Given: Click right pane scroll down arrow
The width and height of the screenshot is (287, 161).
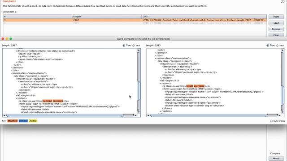Looking at the screenshot, I should [283, 112].
